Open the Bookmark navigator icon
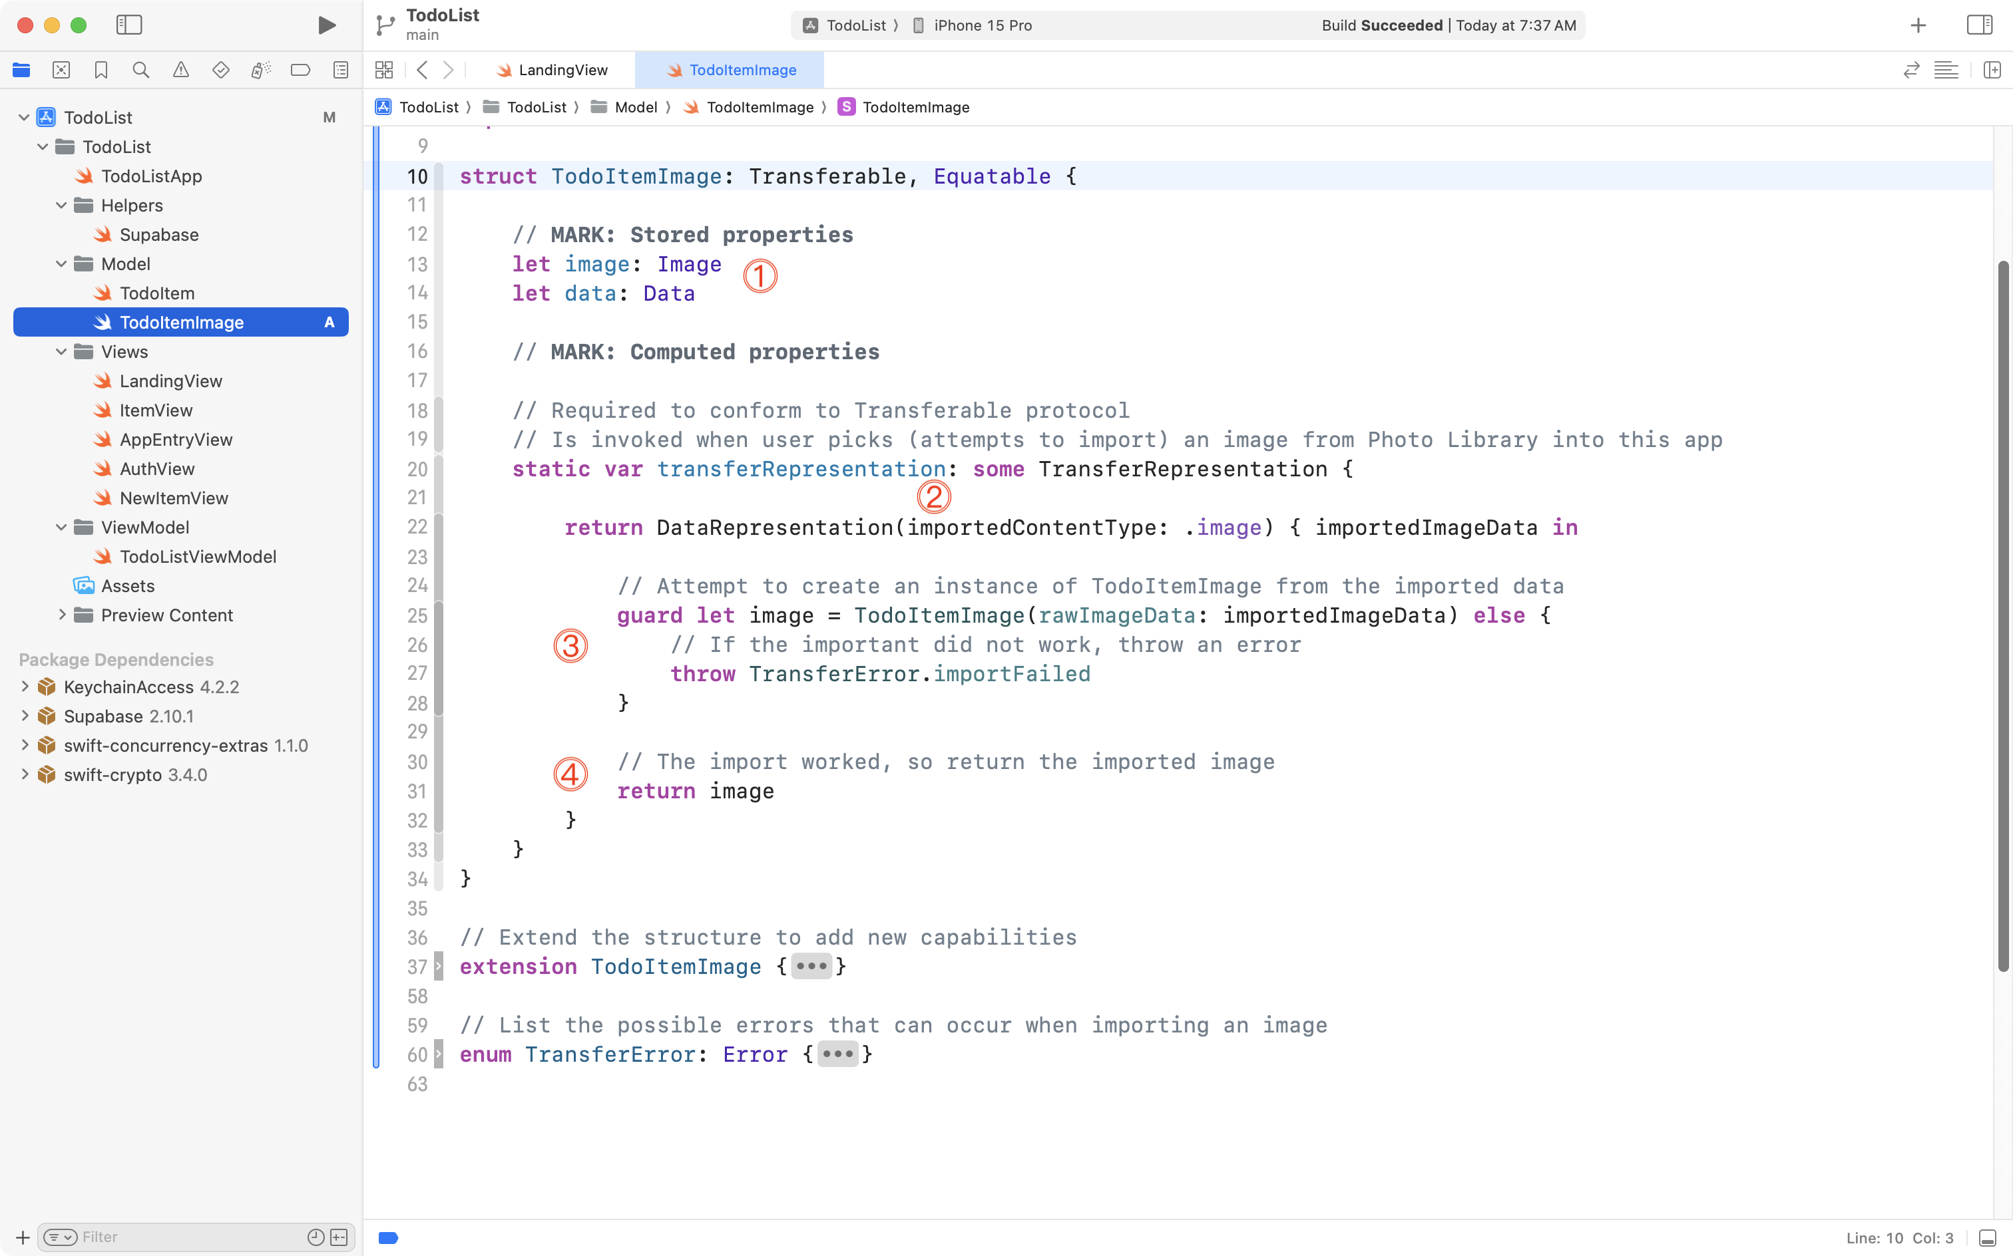Viewport: 2013px width, 1256px height. 101,70
